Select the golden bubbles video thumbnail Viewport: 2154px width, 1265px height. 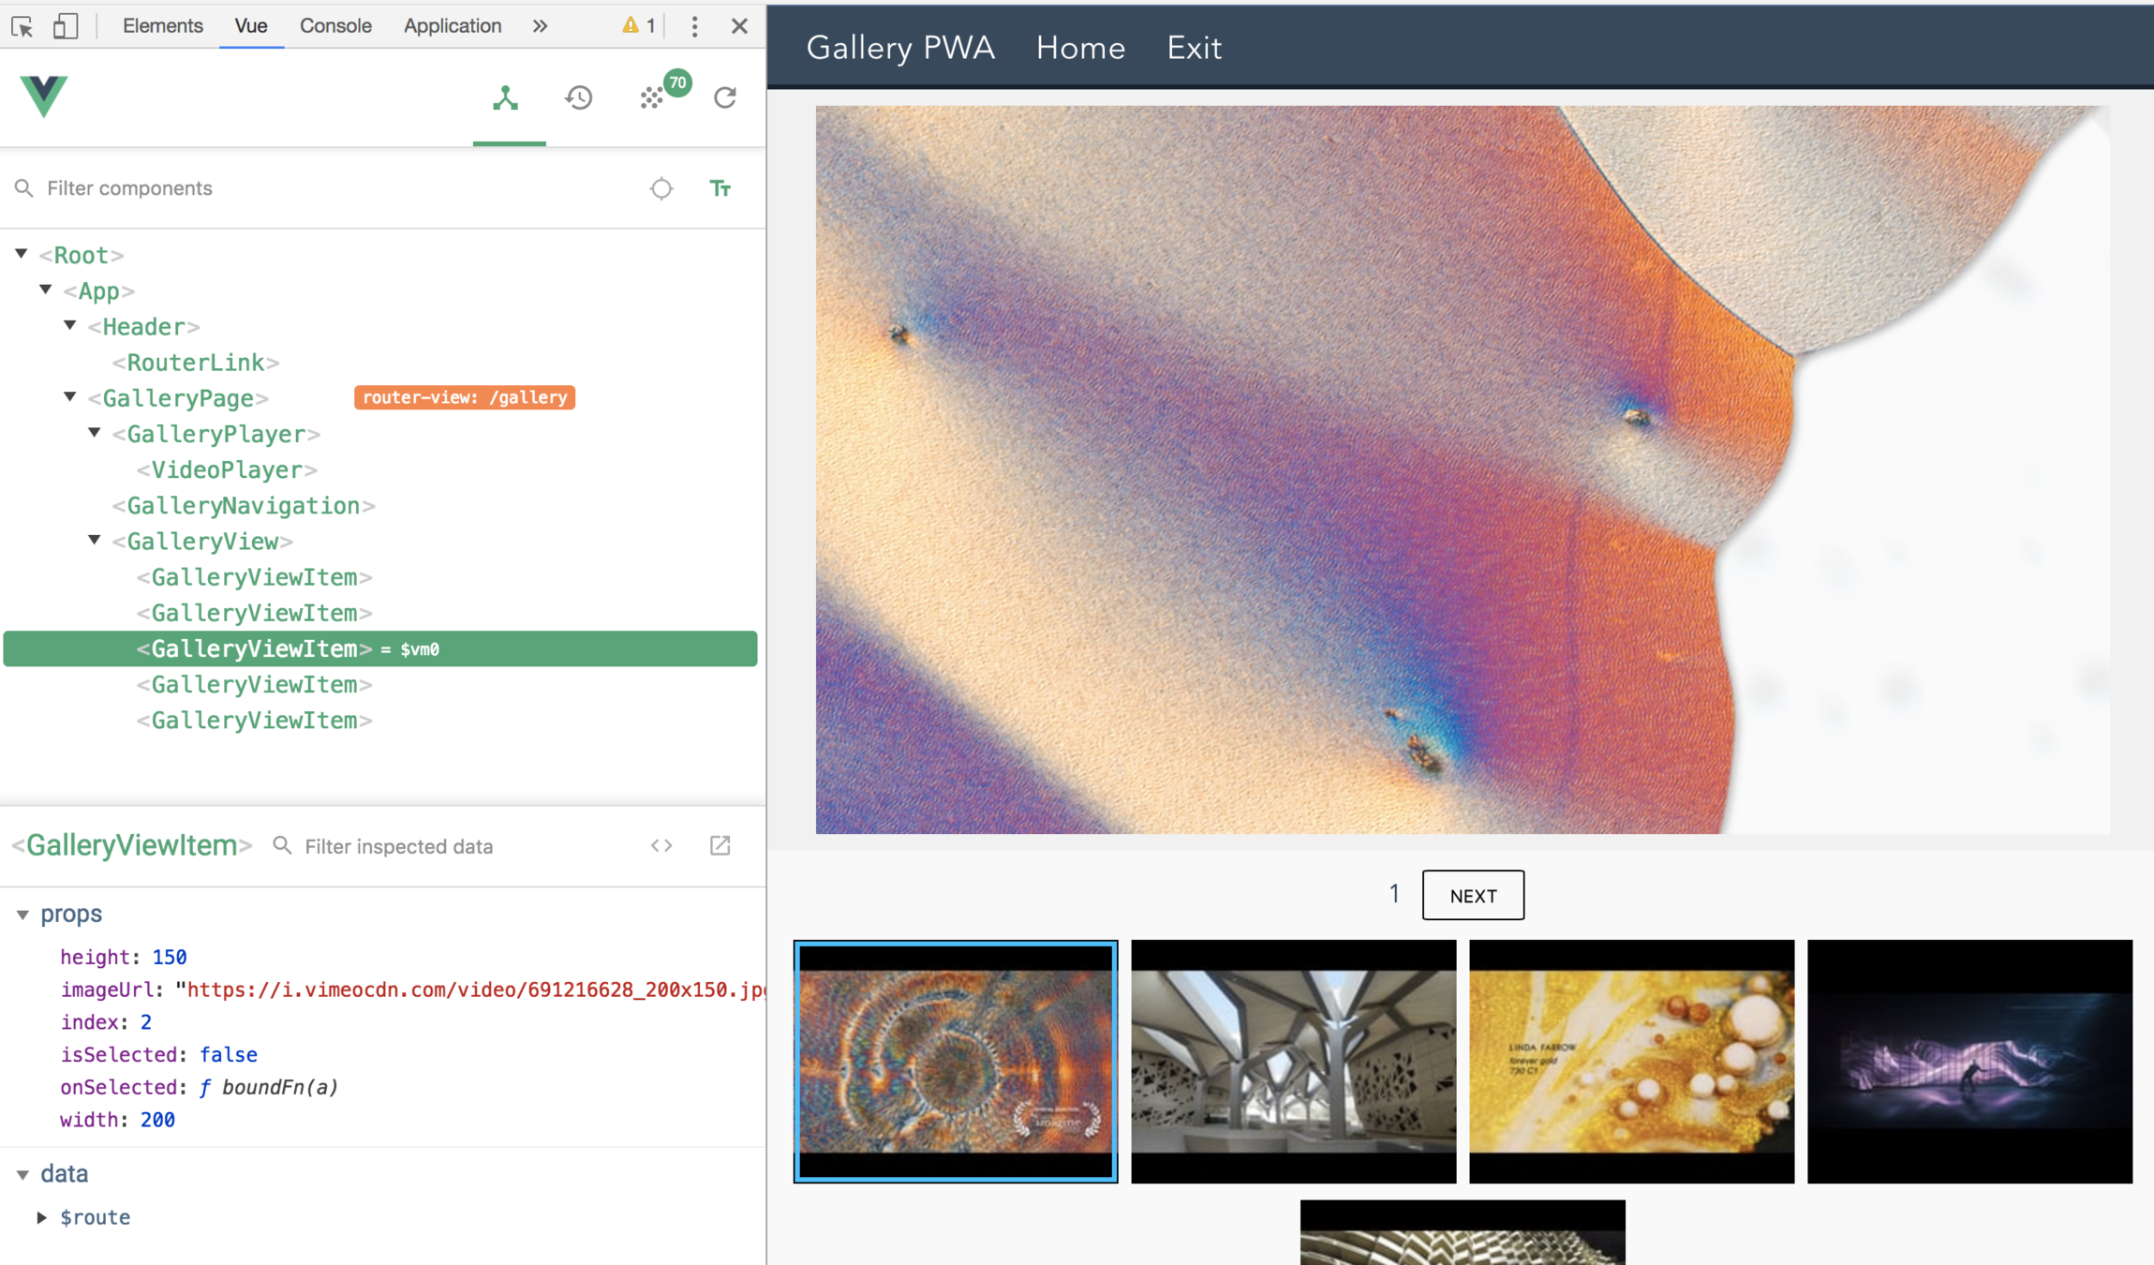(x=1631, y=1061)
